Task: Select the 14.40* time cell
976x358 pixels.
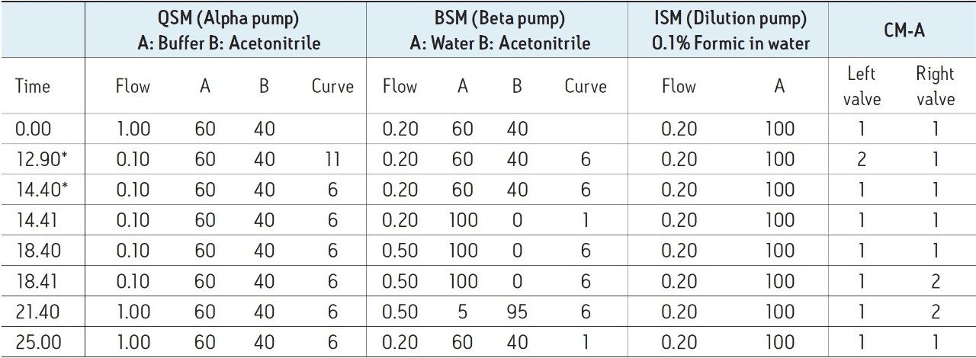Action: tap(37, 190)
